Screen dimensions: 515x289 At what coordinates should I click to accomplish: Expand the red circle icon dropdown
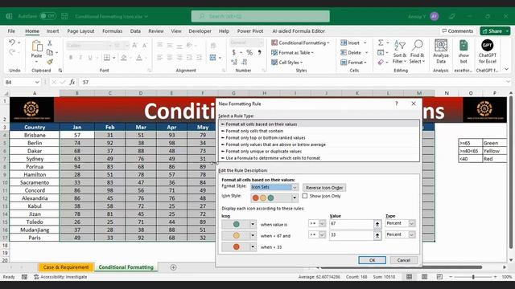coord(253,246)
